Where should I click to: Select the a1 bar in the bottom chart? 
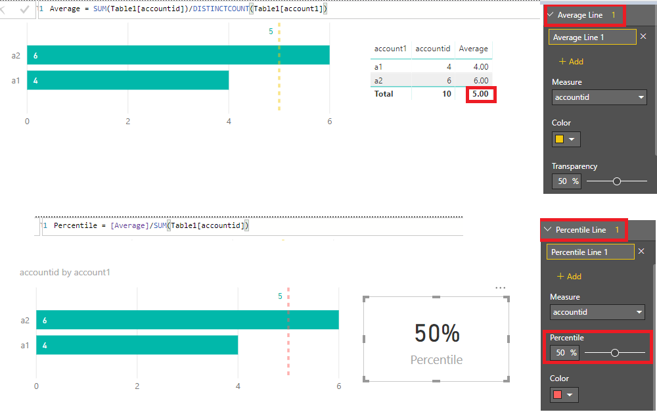tap(137, 345)
